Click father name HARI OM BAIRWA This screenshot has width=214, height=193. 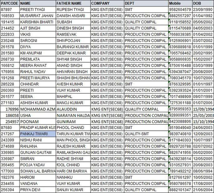[73, 171]
